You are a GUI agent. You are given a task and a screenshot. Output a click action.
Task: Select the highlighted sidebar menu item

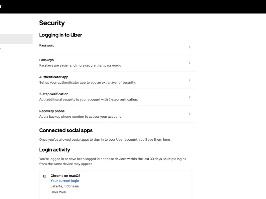tap(16, 39)
